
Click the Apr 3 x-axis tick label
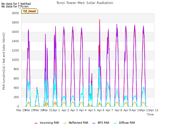coord(74,110)
